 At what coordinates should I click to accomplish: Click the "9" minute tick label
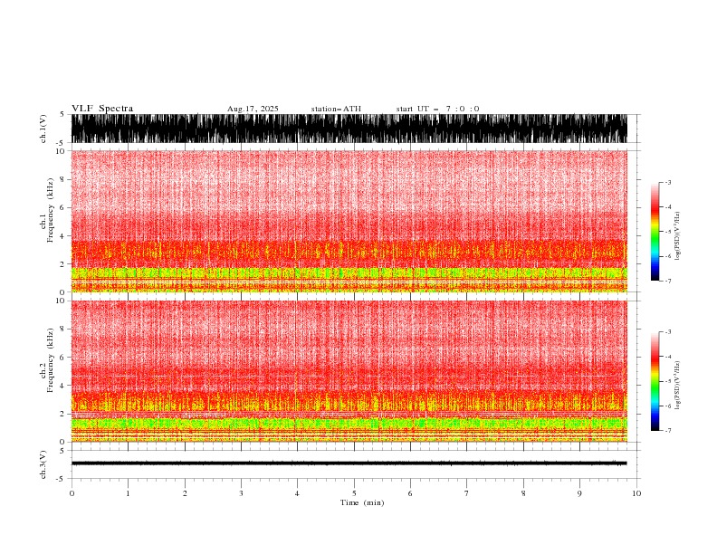tap(579, 493)
